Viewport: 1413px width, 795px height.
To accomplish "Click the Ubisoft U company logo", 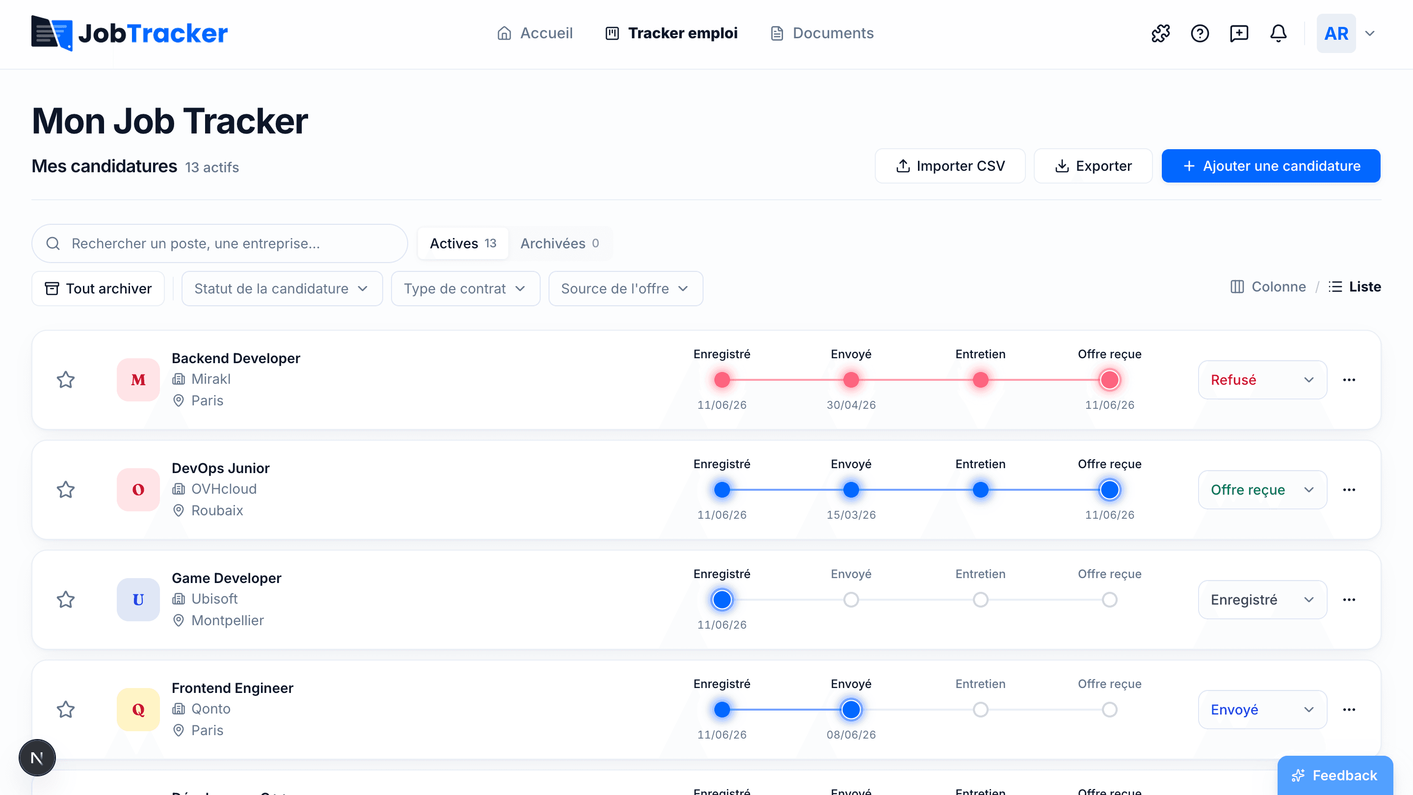I will pos(138,600).
